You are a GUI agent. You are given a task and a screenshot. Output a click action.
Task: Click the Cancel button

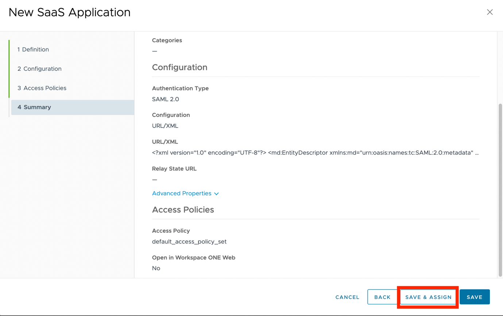[x=347, y=297]
